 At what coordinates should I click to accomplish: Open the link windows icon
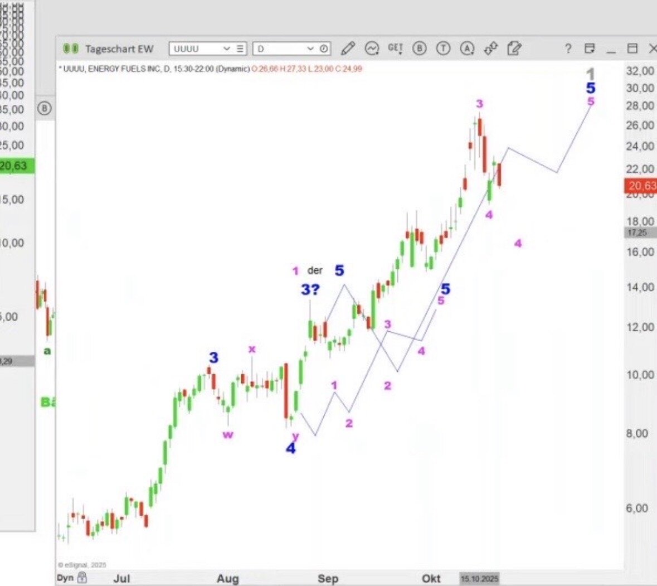[490, 49]
